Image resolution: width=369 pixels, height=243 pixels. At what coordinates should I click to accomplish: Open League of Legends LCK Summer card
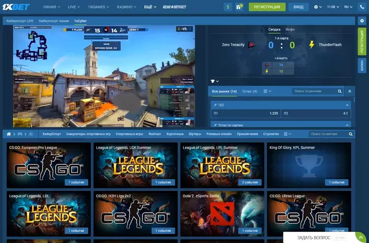(136, 165)
